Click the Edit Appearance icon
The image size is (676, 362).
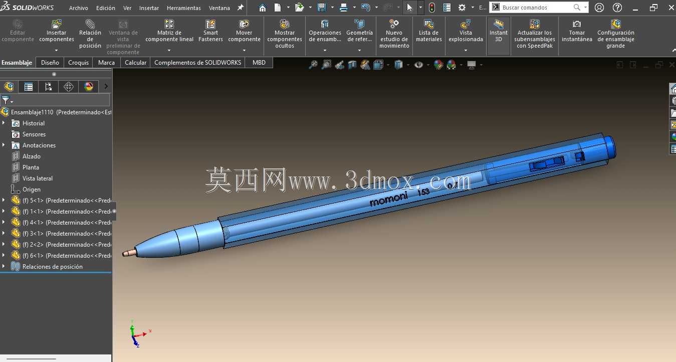click(x=439, y=65)
